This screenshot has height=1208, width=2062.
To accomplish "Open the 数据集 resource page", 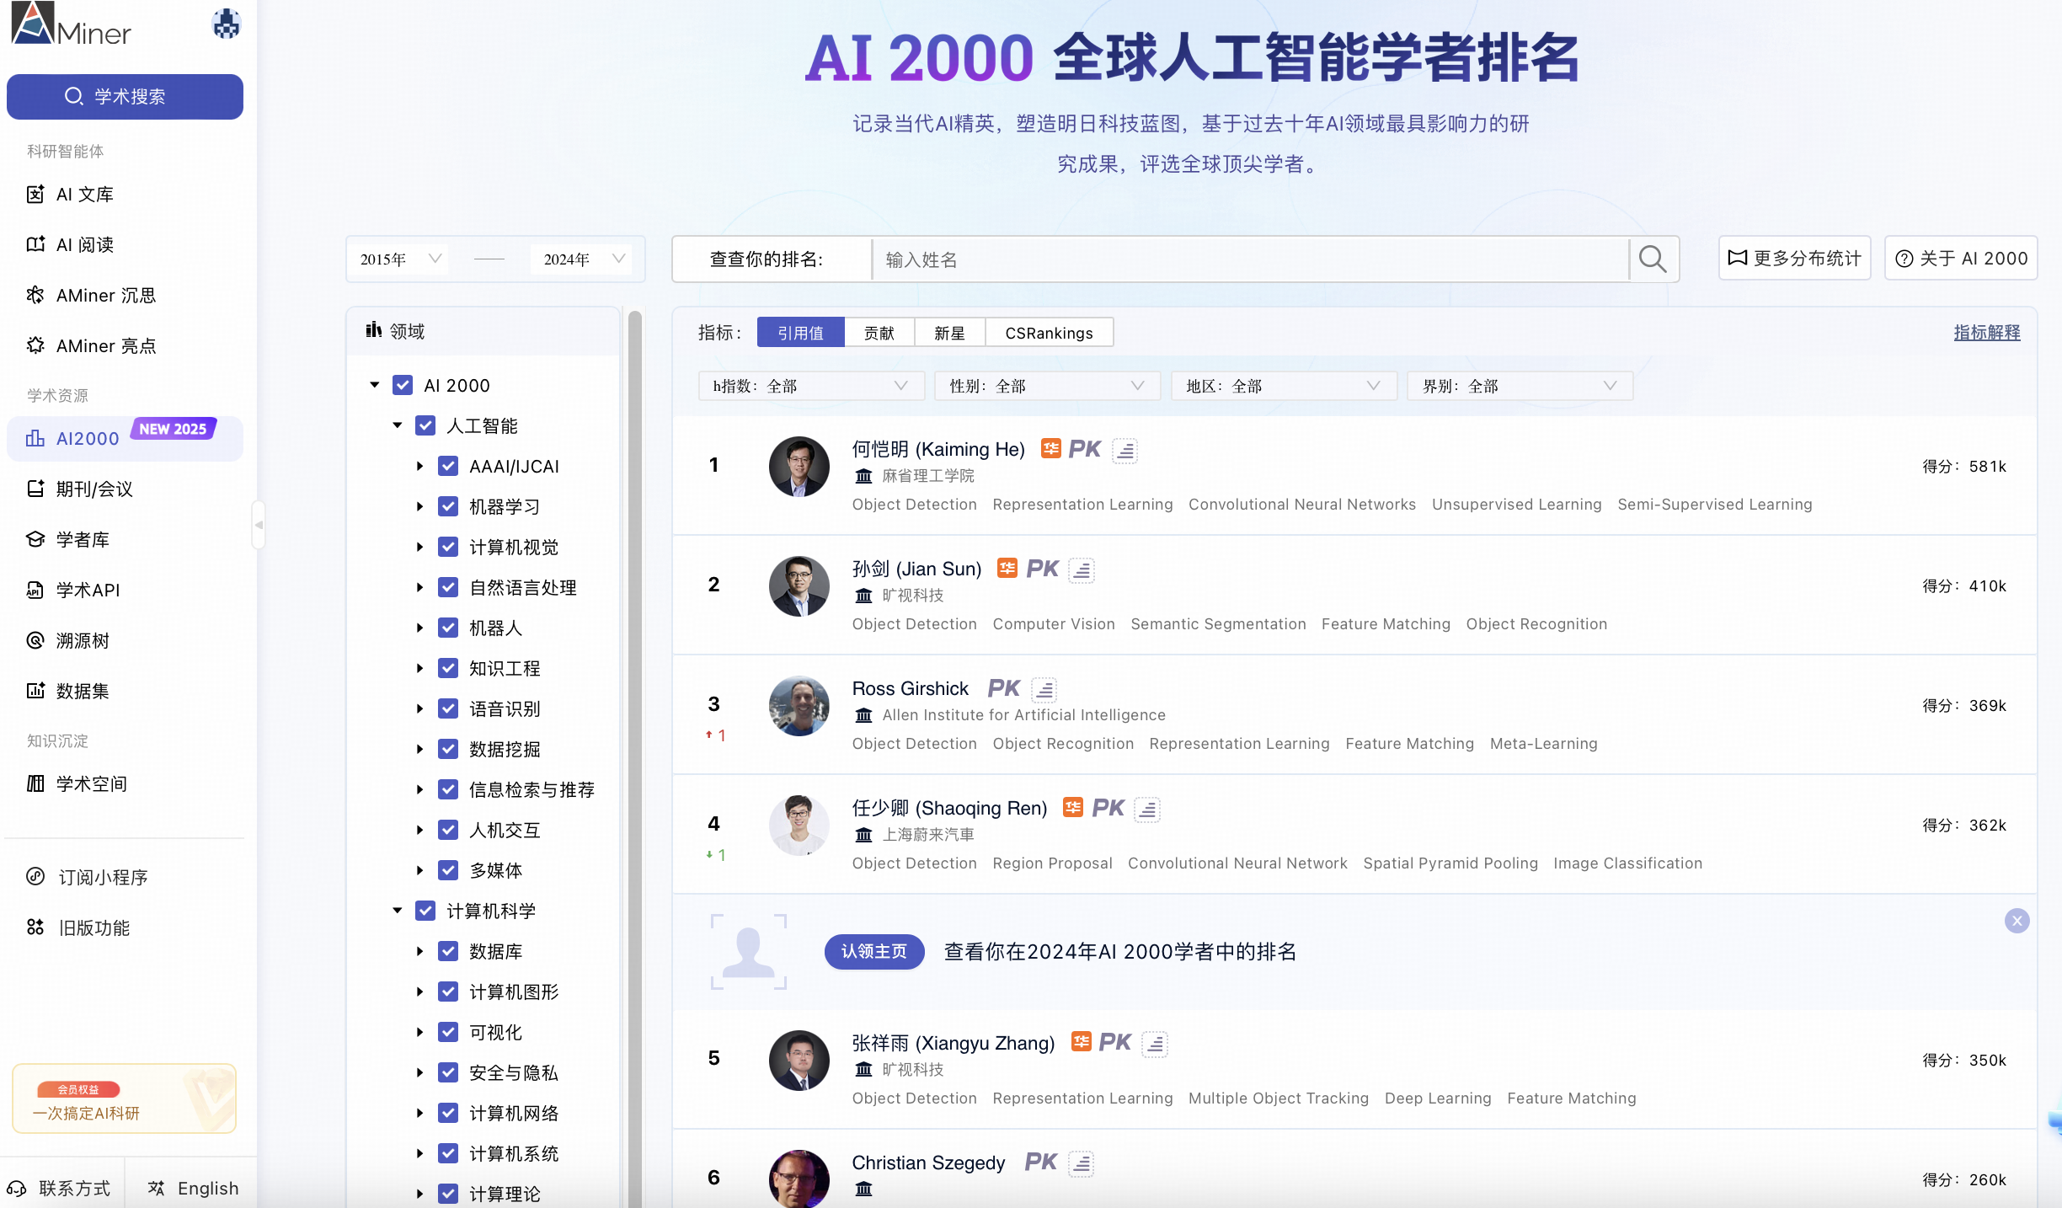I will pyautogui.click(x=82, y=691).
